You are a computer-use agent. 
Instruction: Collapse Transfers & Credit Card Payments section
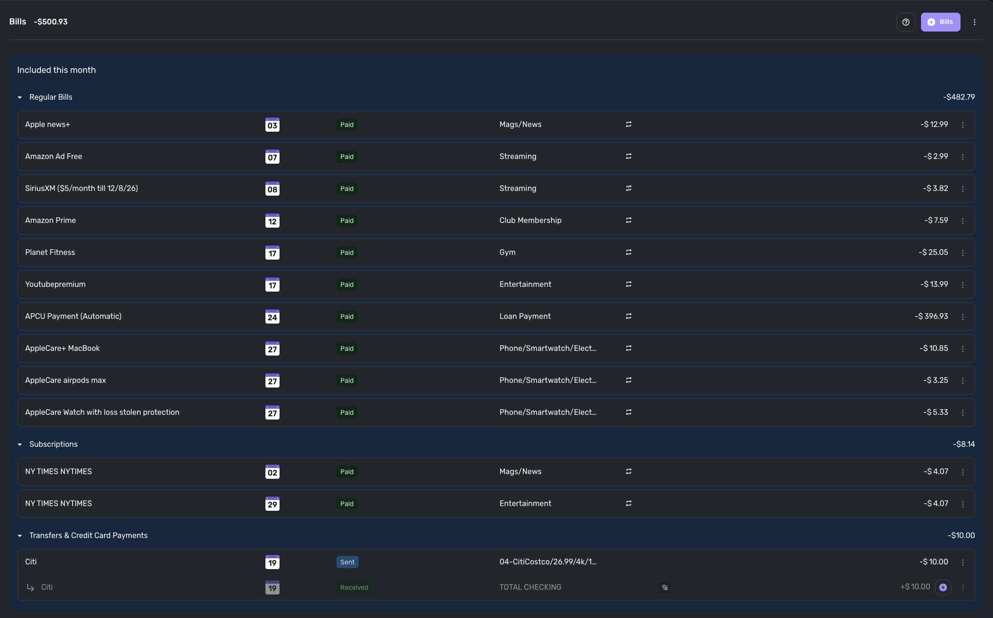click(20, 536)
